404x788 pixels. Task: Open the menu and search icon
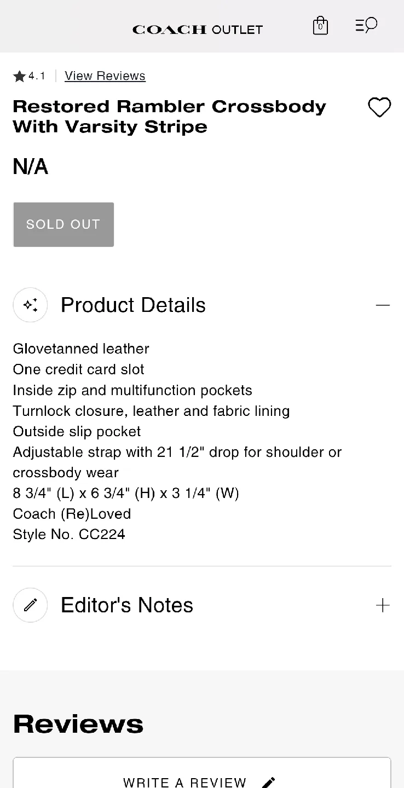tap(366, 25)
